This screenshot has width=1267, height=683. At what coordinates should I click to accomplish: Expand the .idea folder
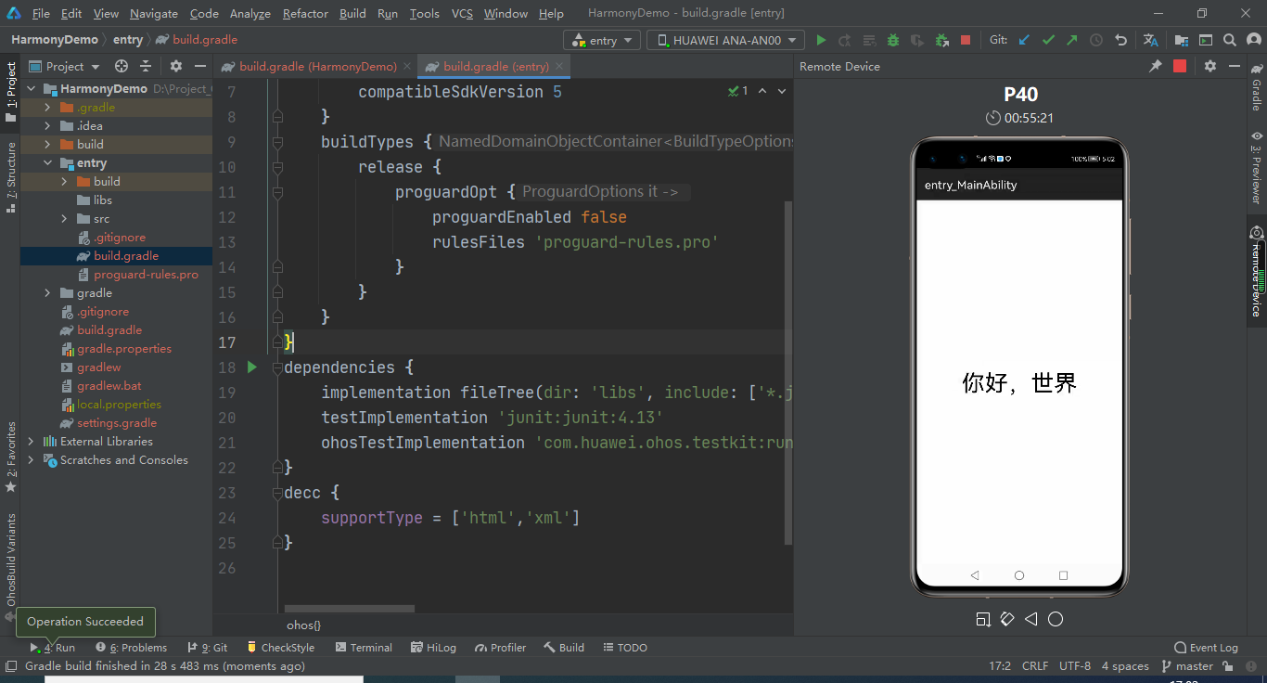[x=48, y=126]
